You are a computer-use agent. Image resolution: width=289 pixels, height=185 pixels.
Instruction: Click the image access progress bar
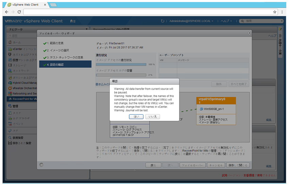coord(121,64)
